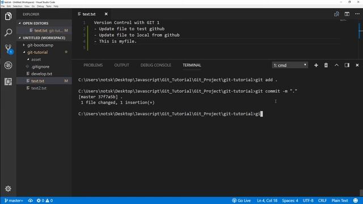Open the Tasks menu
Screen dimensions: 363x204
pos(49,6)
